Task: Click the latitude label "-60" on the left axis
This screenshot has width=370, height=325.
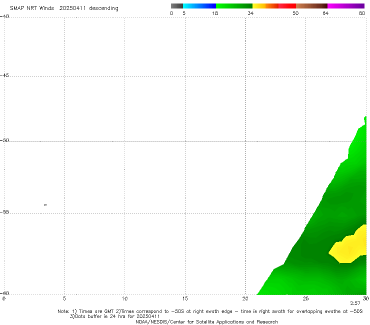Action: 4,293
